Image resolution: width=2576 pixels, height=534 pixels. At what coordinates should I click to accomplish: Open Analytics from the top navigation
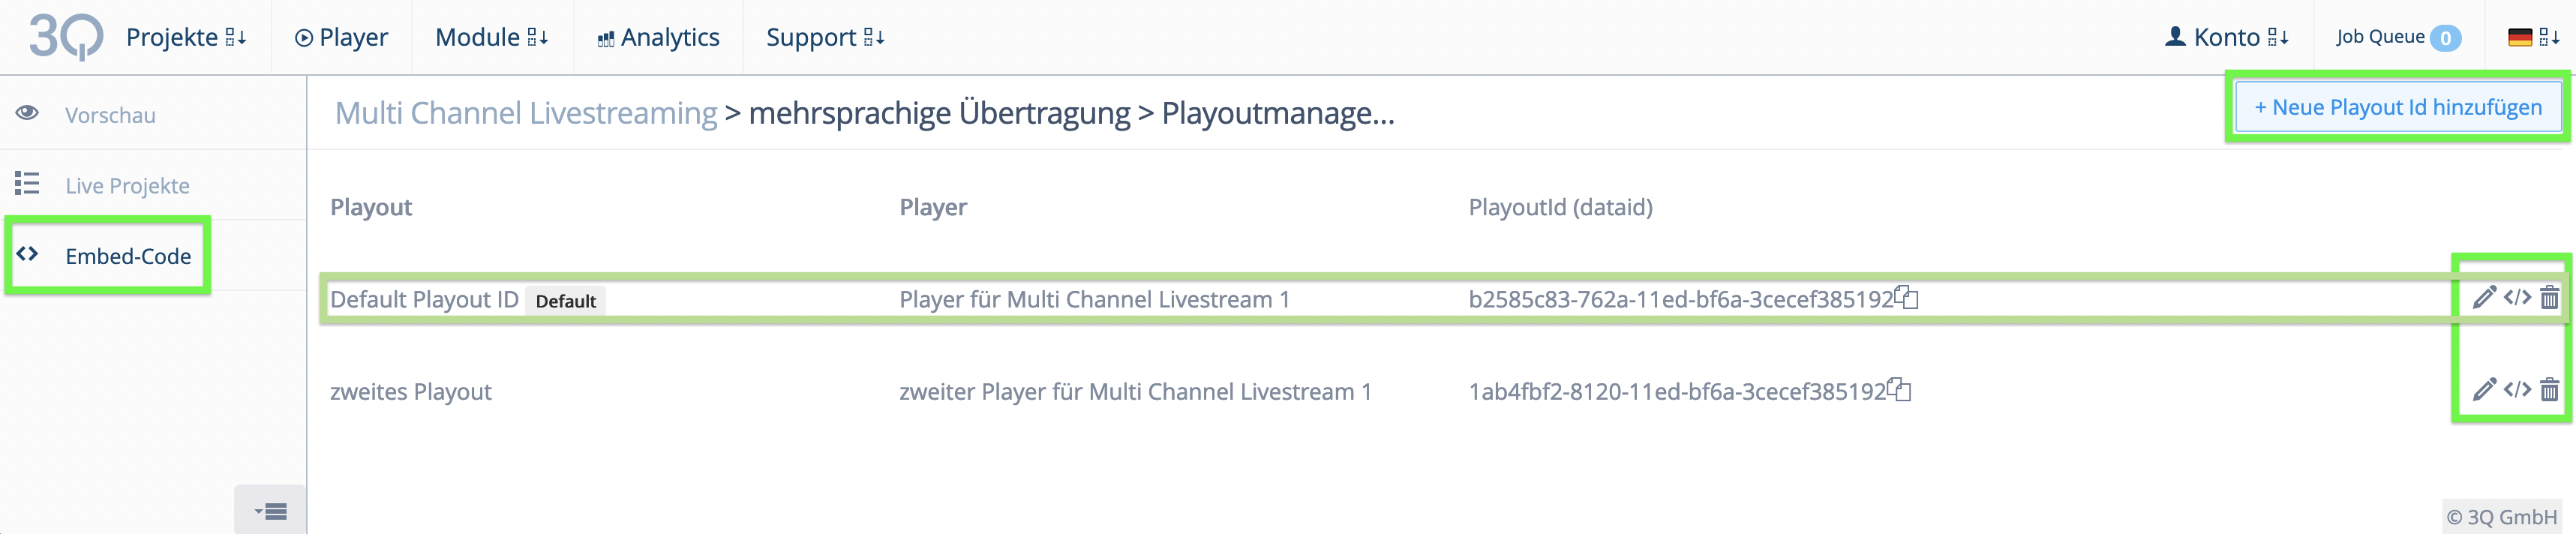[658, 37]
